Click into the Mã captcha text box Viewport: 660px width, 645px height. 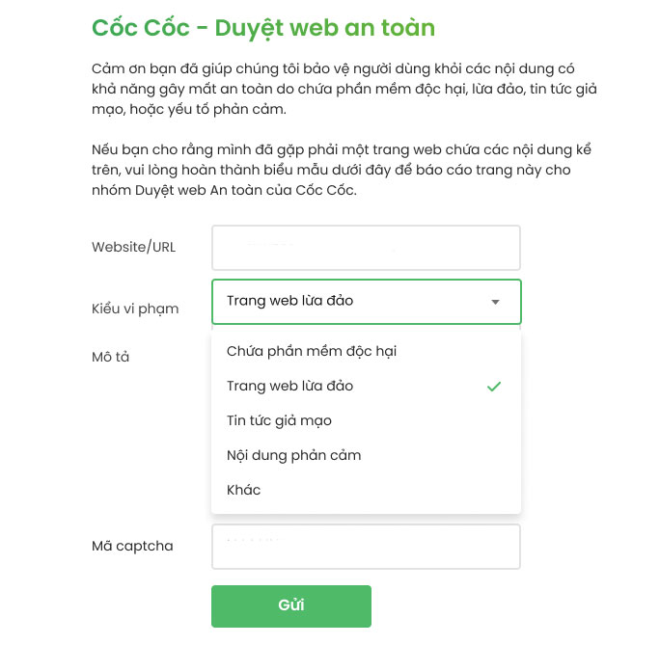(x=366, y=547)
